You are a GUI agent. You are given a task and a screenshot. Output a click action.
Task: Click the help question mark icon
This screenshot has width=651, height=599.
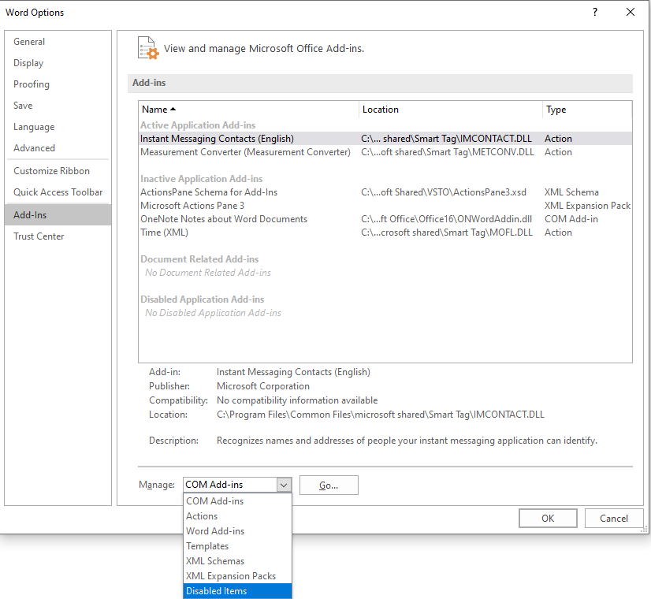pyautogui.click(x=595, y=12)
